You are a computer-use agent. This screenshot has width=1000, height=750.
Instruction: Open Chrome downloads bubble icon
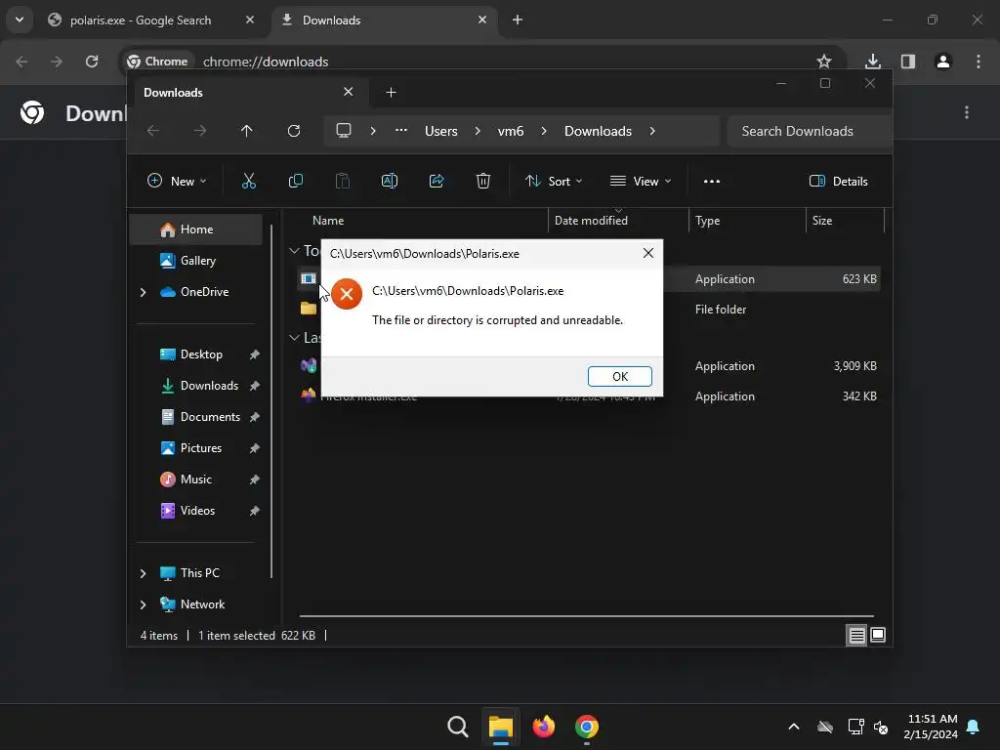[872, 62]
